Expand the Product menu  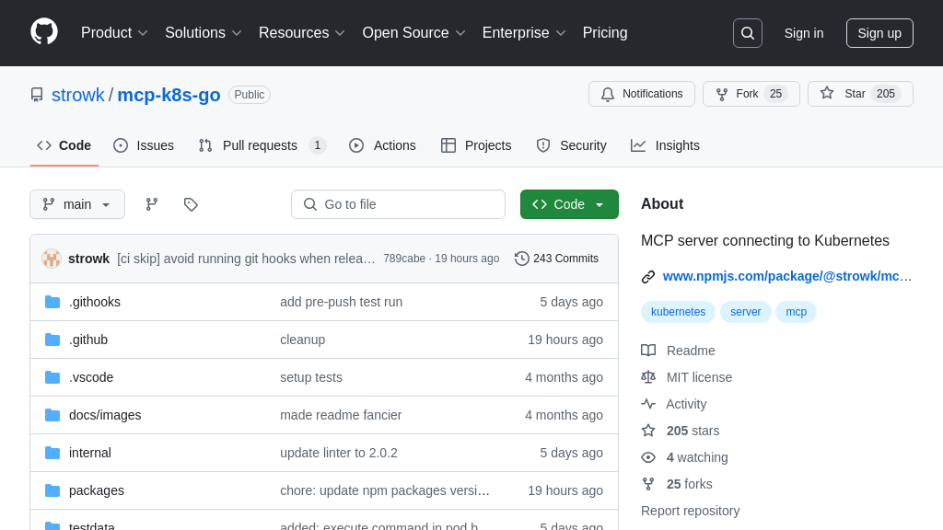pos(114,33)
